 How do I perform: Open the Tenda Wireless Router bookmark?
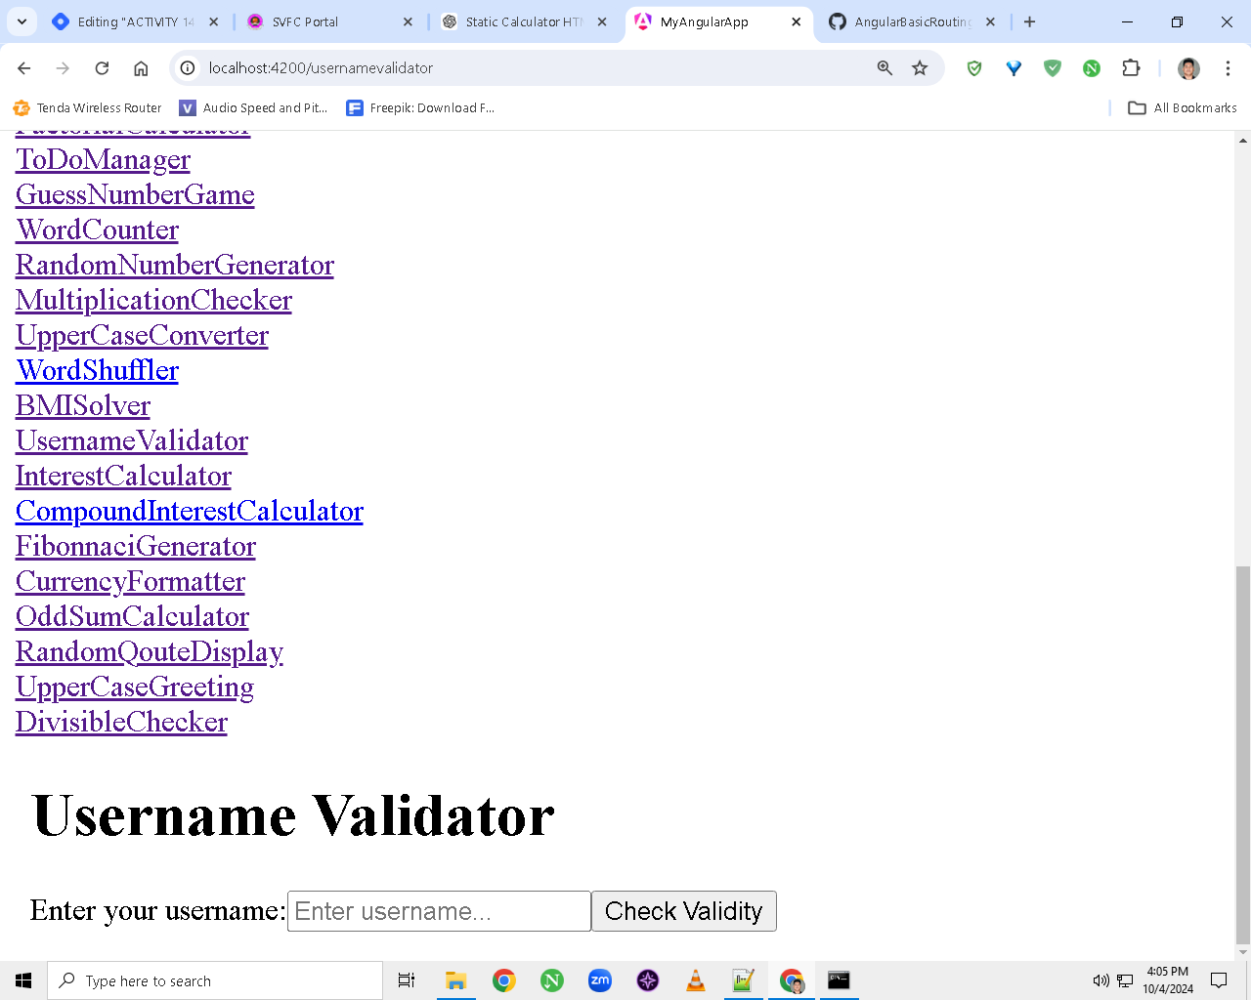click(87, 108)
